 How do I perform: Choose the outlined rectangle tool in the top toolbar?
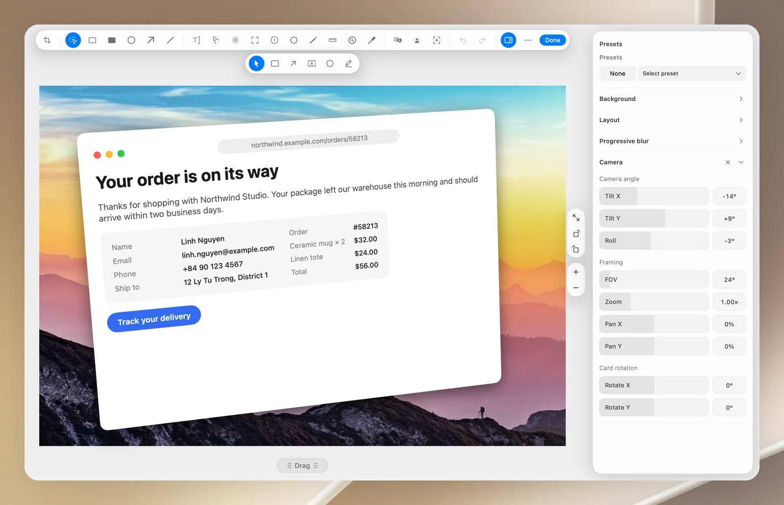92,40
